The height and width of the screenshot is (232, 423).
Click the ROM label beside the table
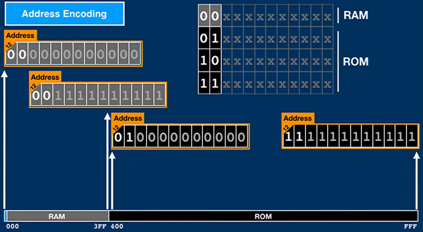[356, 61]
